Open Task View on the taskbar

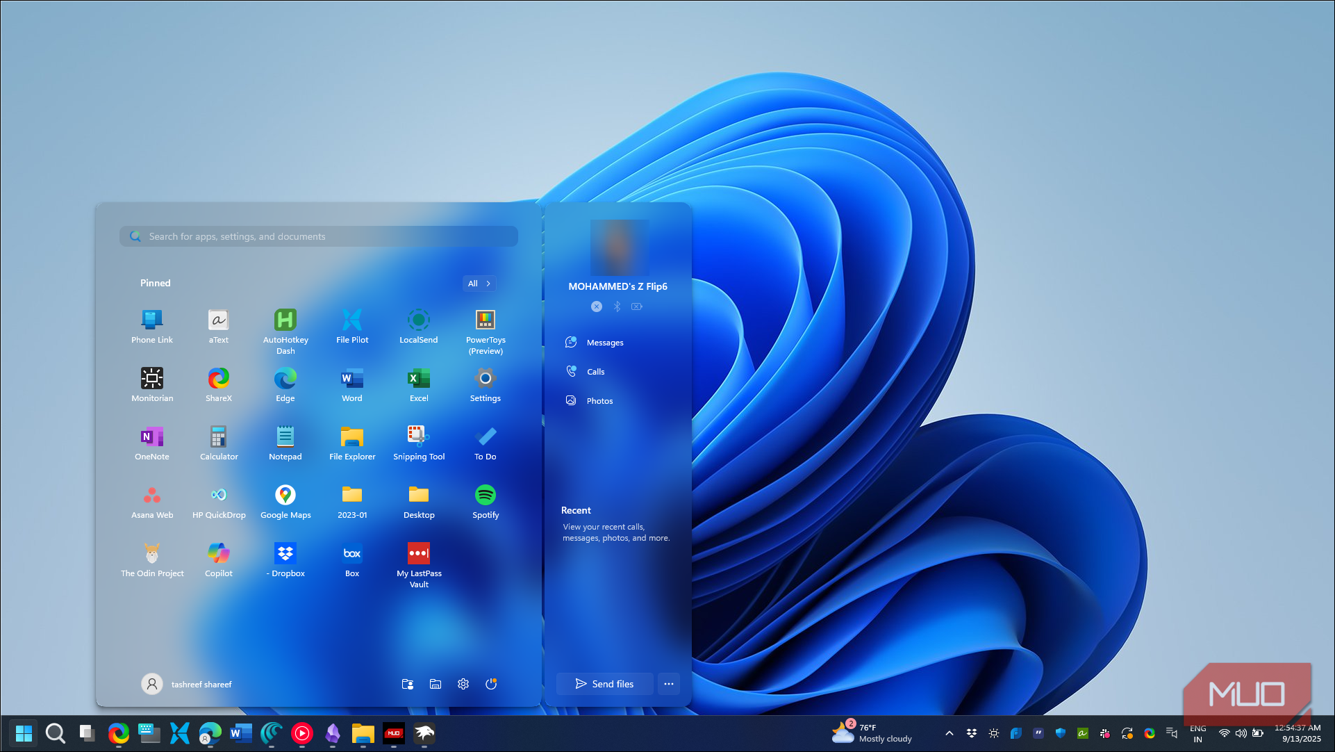[x=87, y=733]
